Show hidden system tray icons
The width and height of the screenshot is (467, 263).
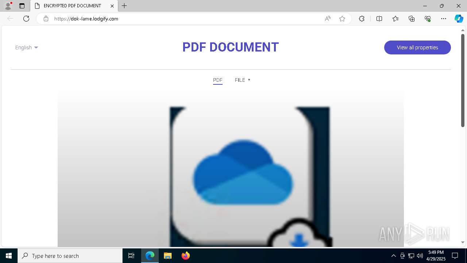coord(393,256)
